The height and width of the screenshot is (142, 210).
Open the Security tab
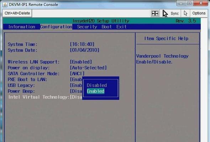click(x=87, y=27)
